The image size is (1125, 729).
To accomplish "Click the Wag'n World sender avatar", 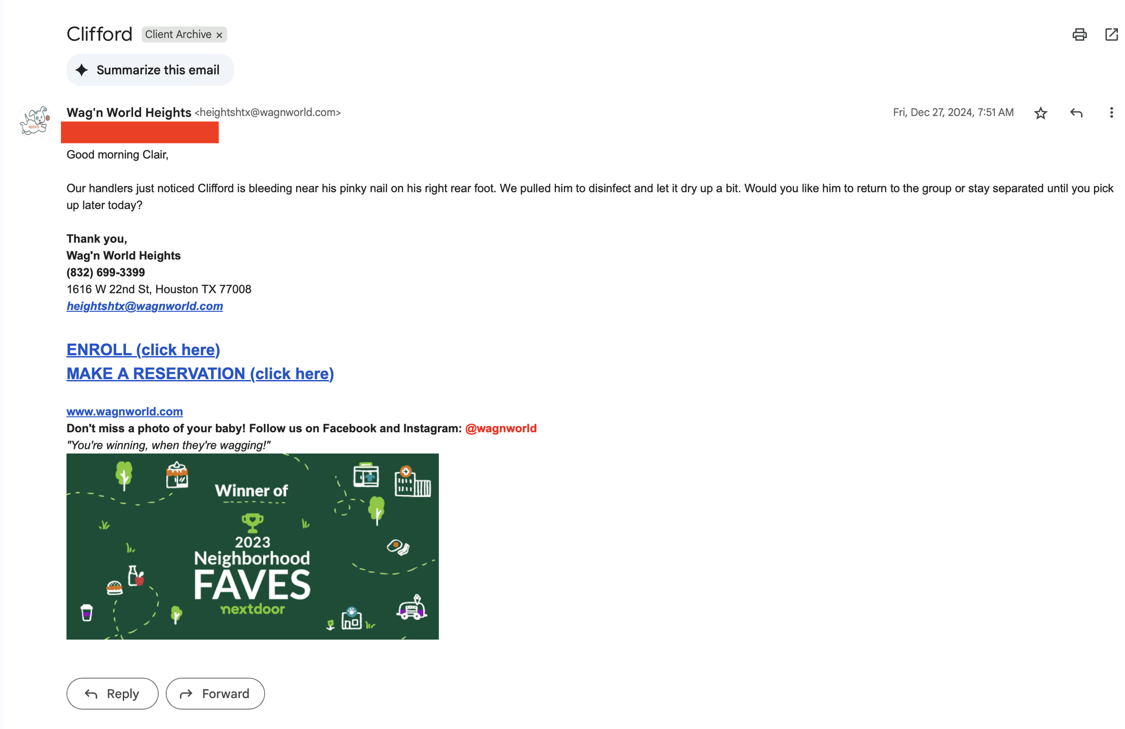I will 35,121.
